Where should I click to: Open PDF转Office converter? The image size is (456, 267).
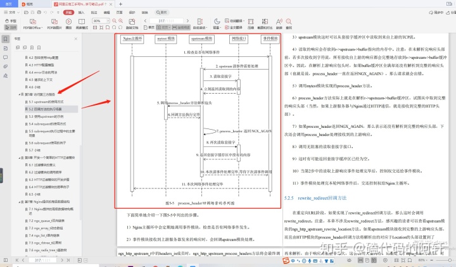point(33,24)
